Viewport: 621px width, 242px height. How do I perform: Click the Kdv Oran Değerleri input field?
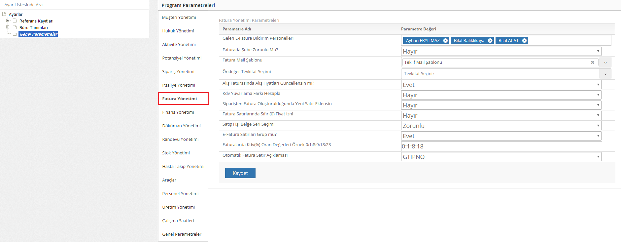[x=501, y=146]
